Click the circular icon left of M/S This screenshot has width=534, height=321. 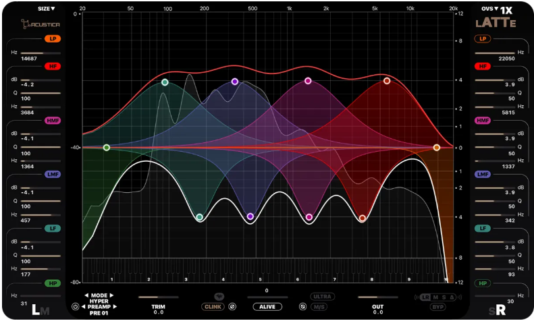pos(302,307)
